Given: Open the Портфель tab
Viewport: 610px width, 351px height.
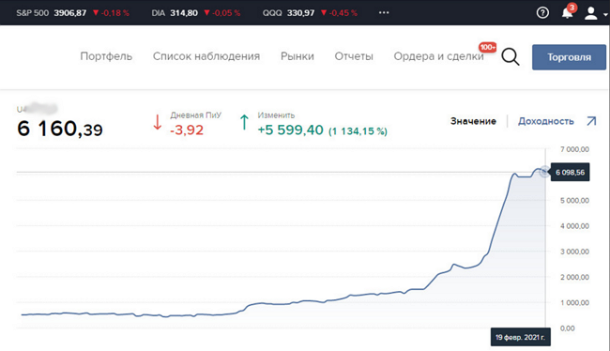Looking at the screenshot, I should click(x=106, y=56).
